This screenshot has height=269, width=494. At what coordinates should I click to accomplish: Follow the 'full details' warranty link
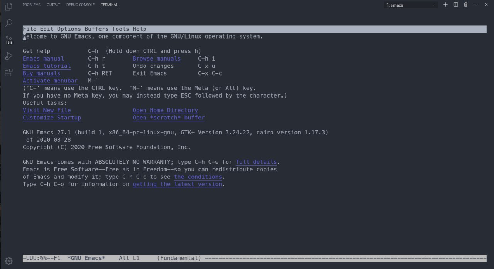(x=256, y=162)
